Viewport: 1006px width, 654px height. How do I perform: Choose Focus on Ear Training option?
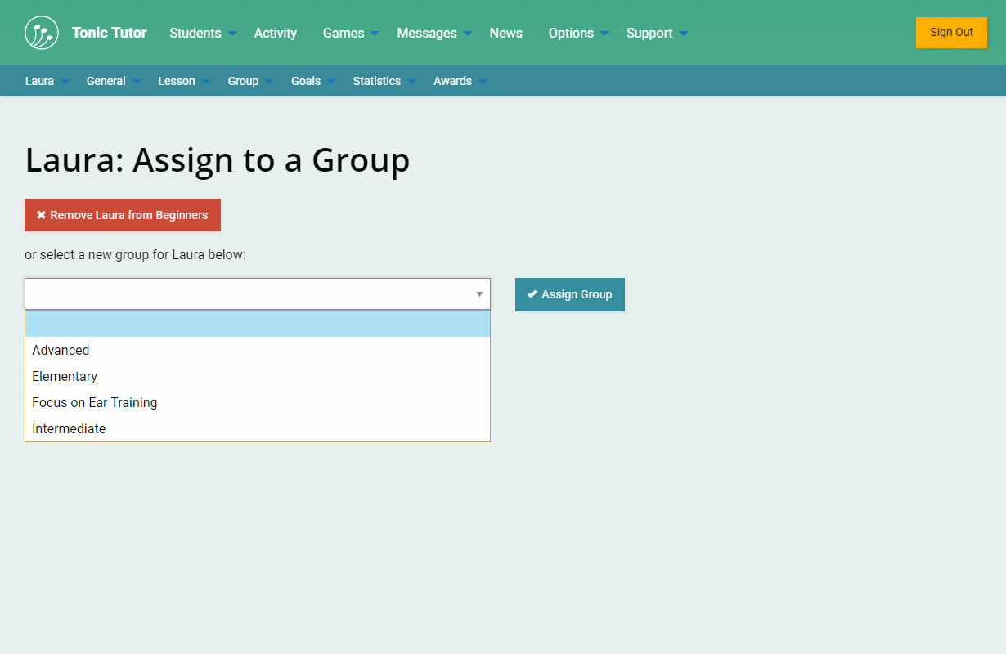tap(94, 402)
